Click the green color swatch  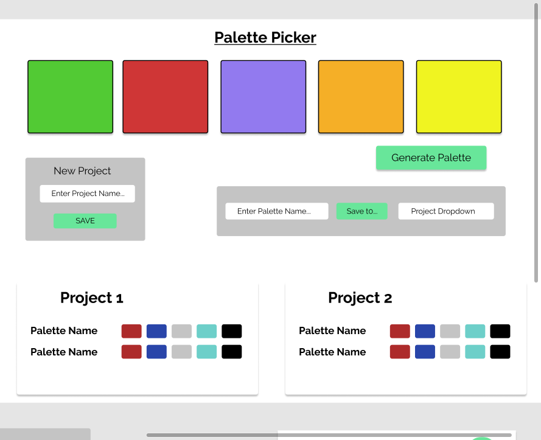click(x=70, y=96)
